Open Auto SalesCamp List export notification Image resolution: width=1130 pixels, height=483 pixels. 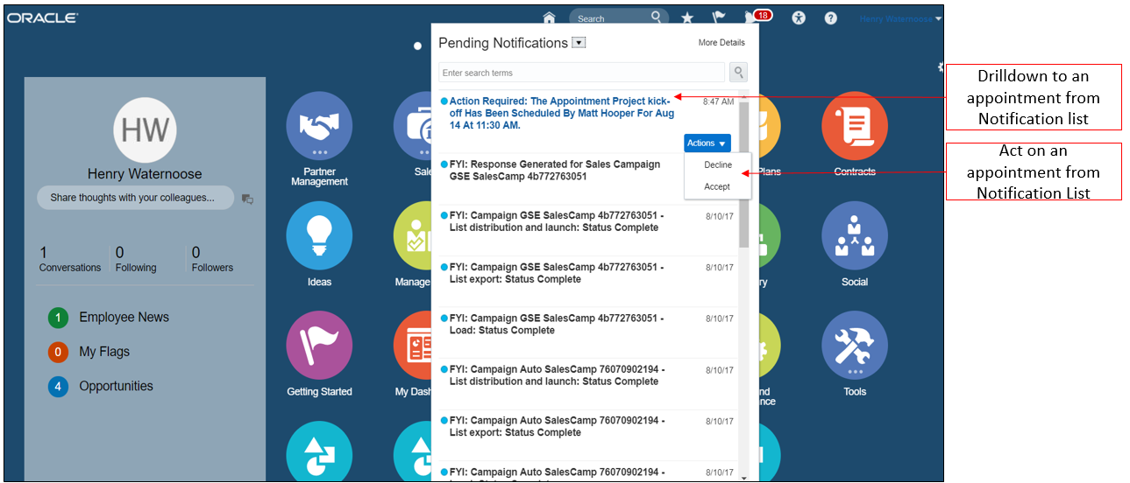click(x=557, y=426)
